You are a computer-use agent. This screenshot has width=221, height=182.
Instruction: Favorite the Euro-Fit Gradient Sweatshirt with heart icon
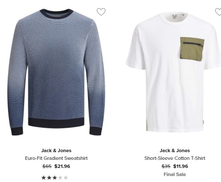[101, 12]
